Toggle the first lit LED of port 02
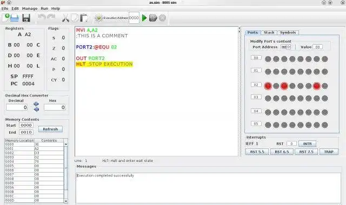Viewport: 346px width, 205px height. 268,86
